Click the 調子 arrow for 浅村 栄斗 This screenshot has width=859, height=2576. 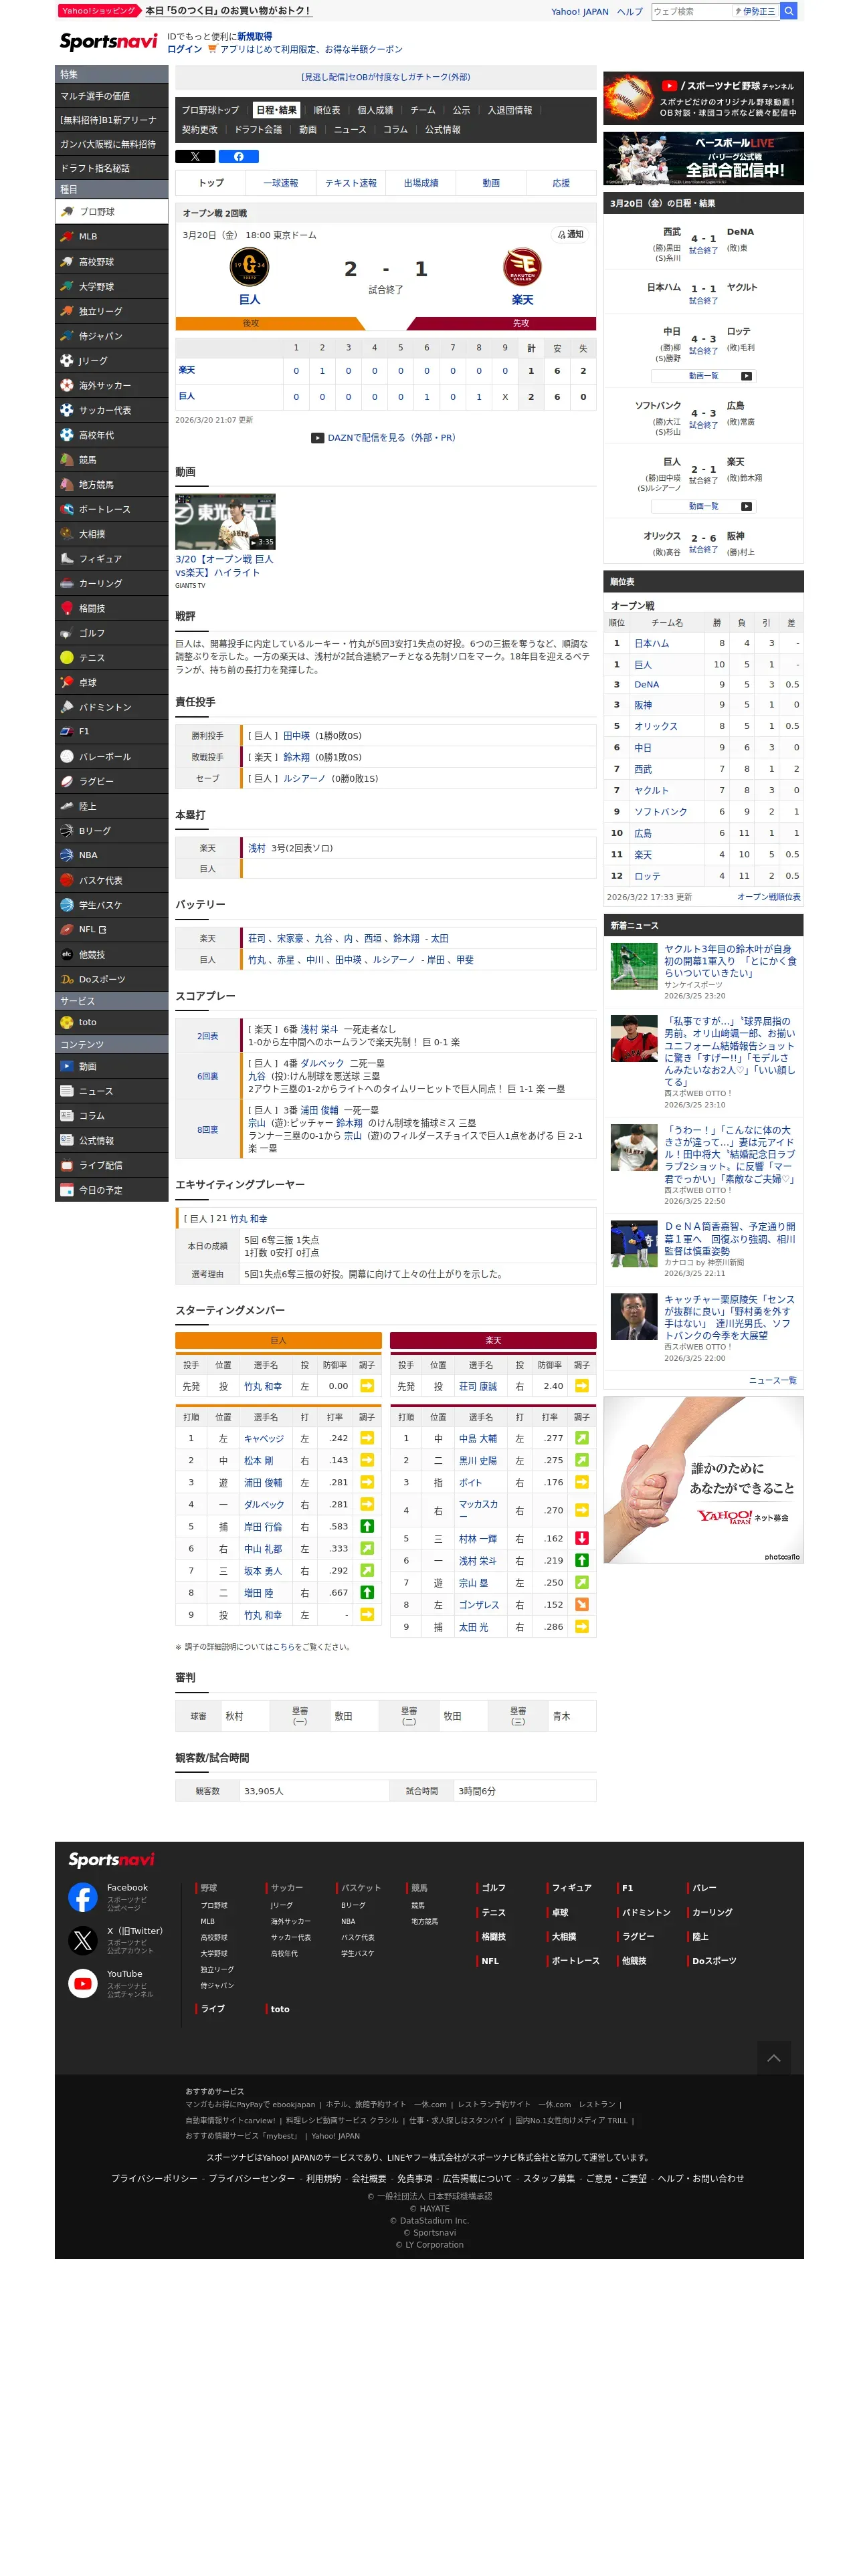click(582, 1561)
